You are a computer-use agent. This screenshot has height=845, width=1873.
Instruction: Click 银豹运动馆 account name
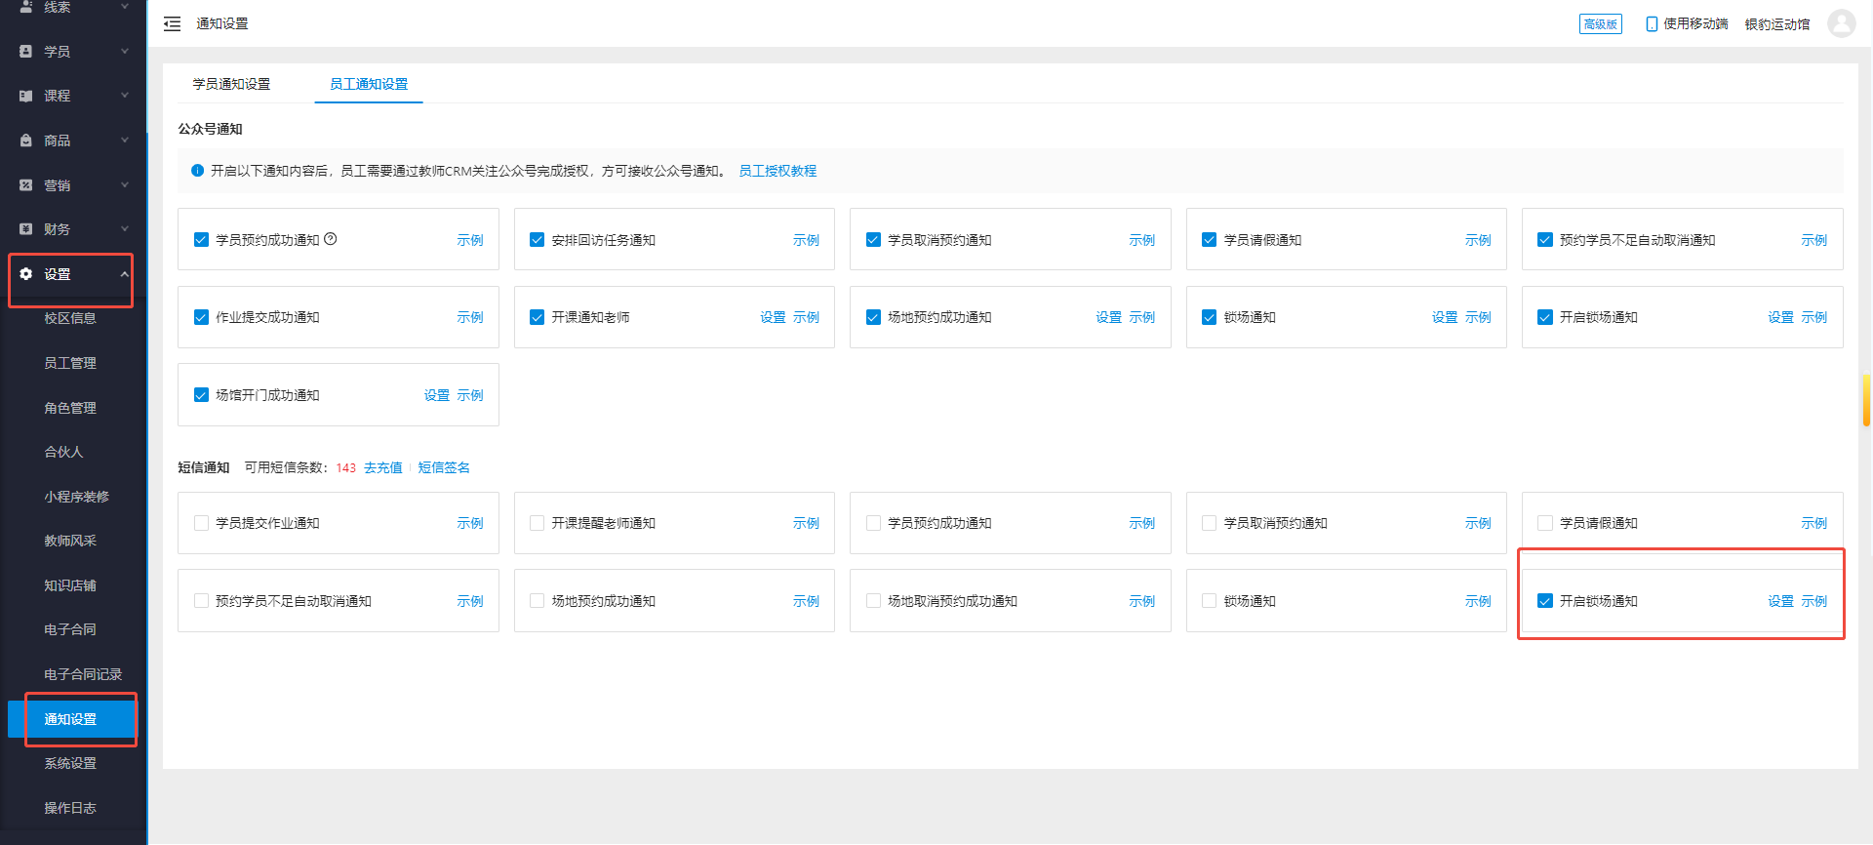1777,23
